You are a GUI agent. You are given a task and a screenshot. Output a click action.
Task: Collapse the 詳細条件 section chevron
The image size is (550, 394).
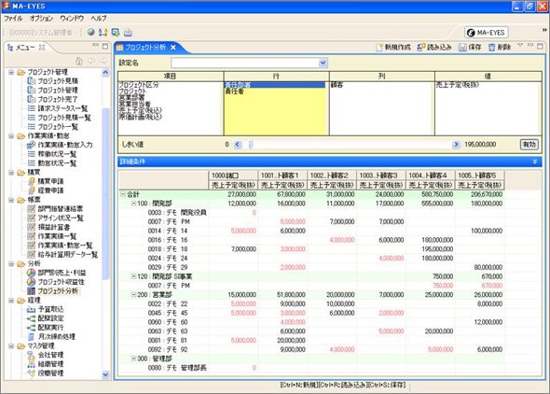point(534,162)
